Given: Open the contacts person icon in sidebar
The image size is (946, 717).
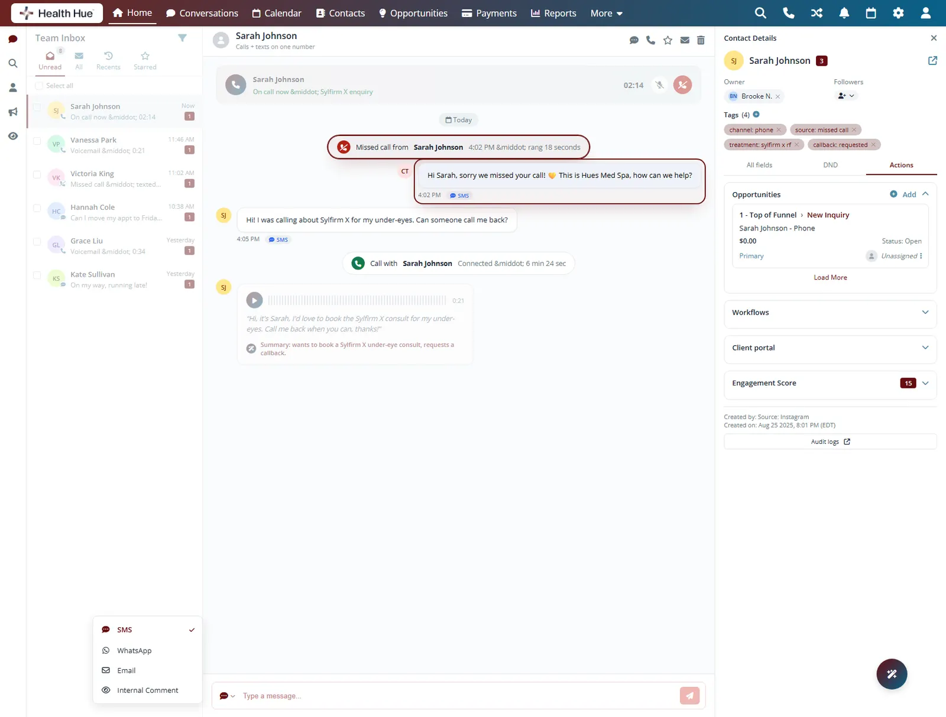Looking at the screenshot, I should (x=13, y=87).
